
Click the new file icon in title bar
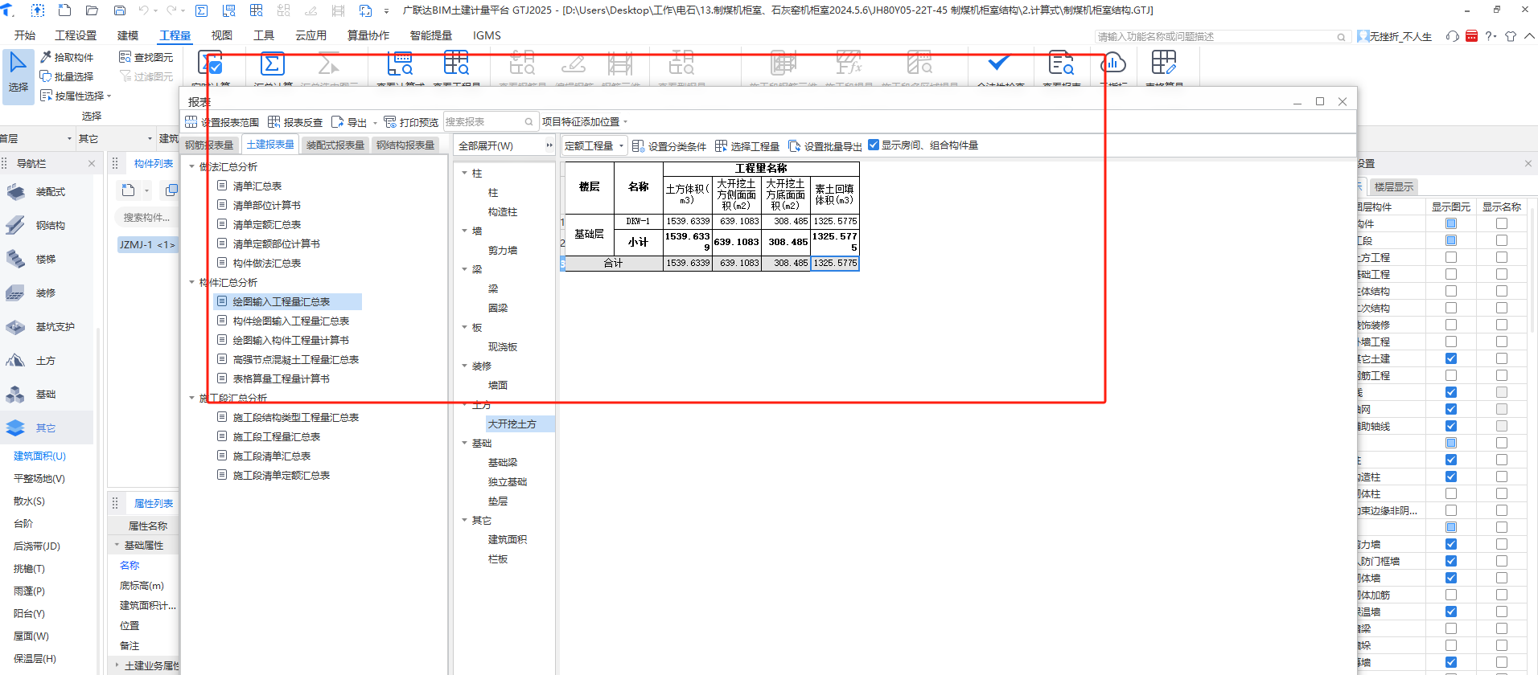(x=65, y=10)
